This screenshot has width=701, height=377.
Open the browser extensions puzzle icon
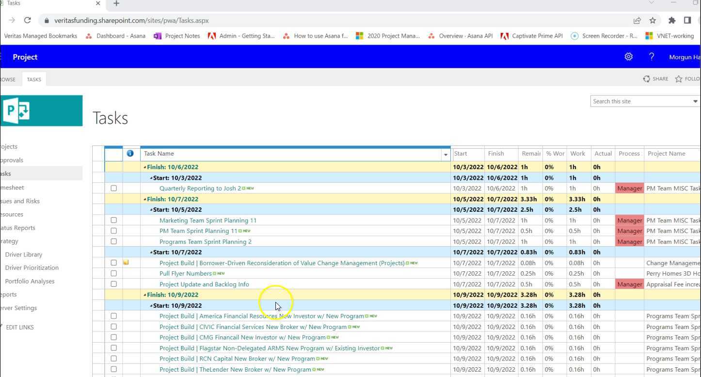671,20
